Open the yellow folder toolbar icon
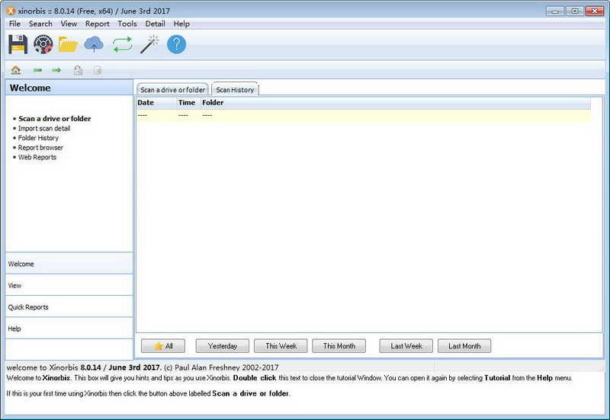610x420 pixels. click(68, 44)
